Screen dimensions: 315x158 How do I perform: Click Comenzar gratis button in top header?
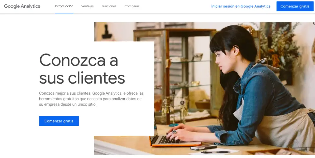tap(295, 6)
